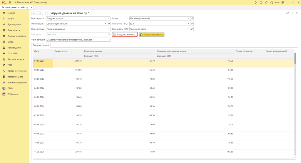This screenshot has width=301, height=163.
Task: Click the notifications bell icon
Action: [256, 2]
